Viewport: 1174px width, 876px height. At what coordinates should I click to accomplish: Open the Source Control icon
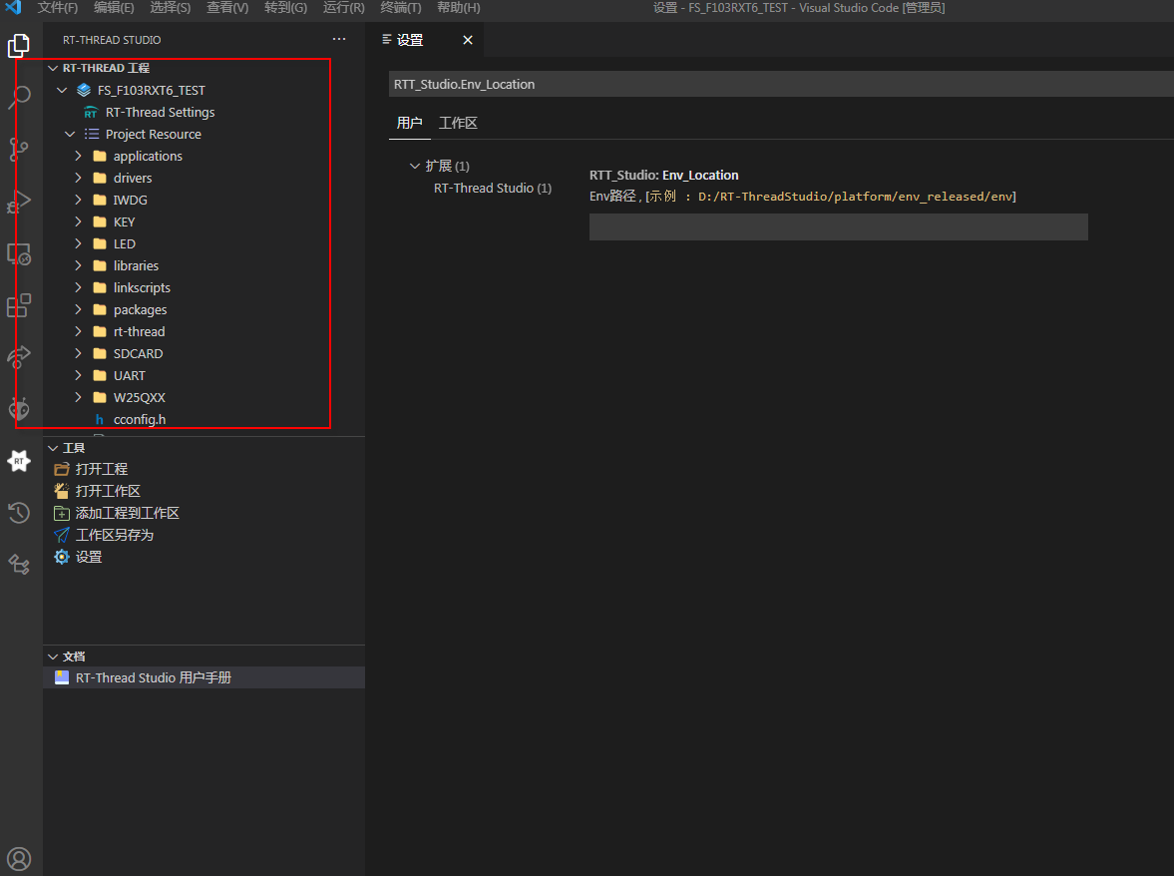point(19,149)
